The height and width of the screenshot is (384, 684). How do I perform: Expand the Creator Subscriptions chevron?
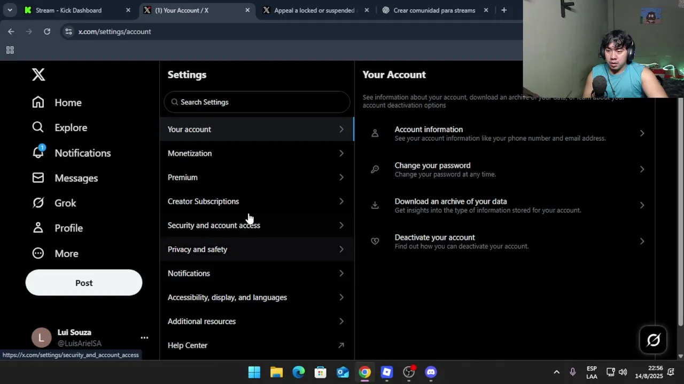click(341, 202)
